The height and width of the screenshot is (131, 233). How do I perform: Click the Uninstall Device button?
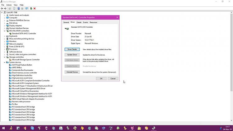click(x=72, y=72)
